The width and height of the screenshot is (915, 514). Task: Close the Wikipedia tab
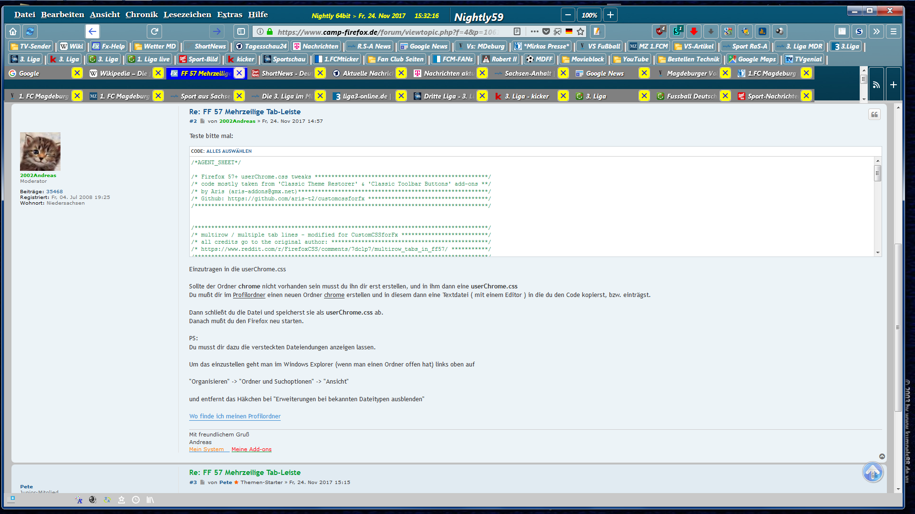pos(158,73)
